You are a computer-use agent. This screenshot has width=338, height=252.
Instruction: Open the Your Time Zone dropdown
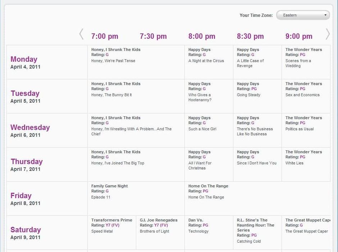click(x=303, y=15)
